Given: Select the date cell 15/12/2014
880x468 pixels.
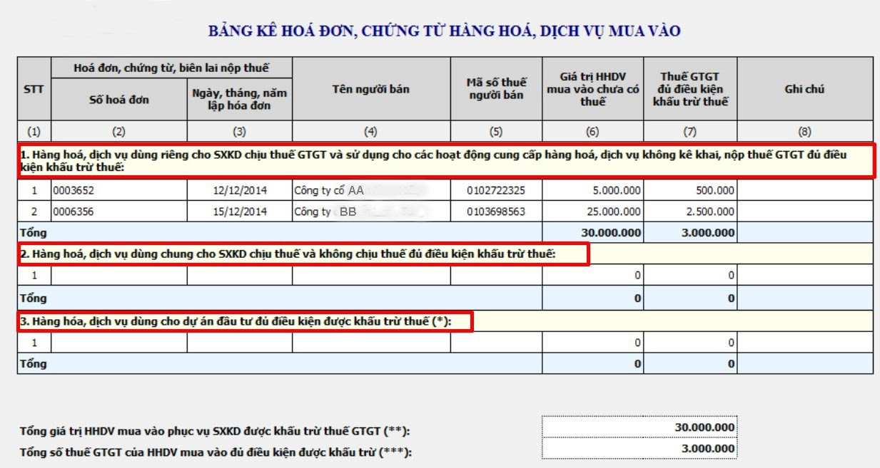Looking at the screenshot, I should [x=239, y=212].
